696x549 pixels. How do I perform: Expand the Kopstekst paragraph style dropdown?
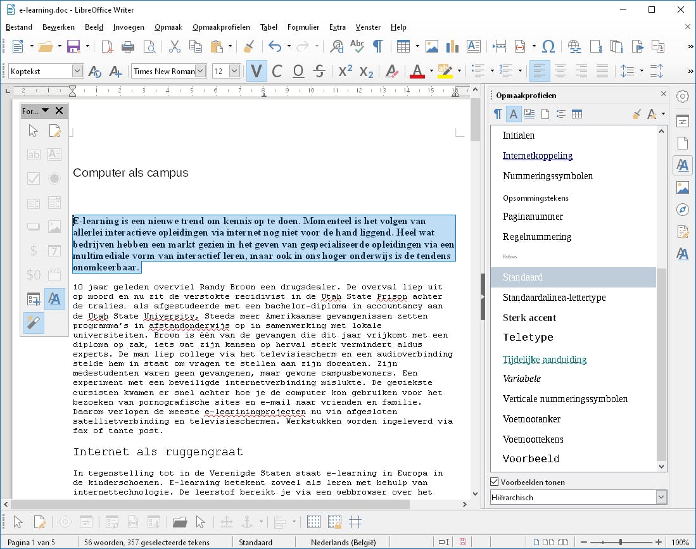coord(77,71)
